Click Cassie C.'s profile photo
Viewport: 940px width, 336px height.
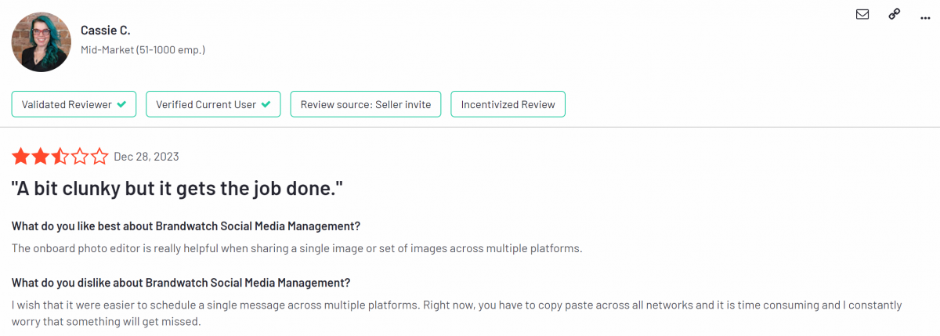(42, 42)
